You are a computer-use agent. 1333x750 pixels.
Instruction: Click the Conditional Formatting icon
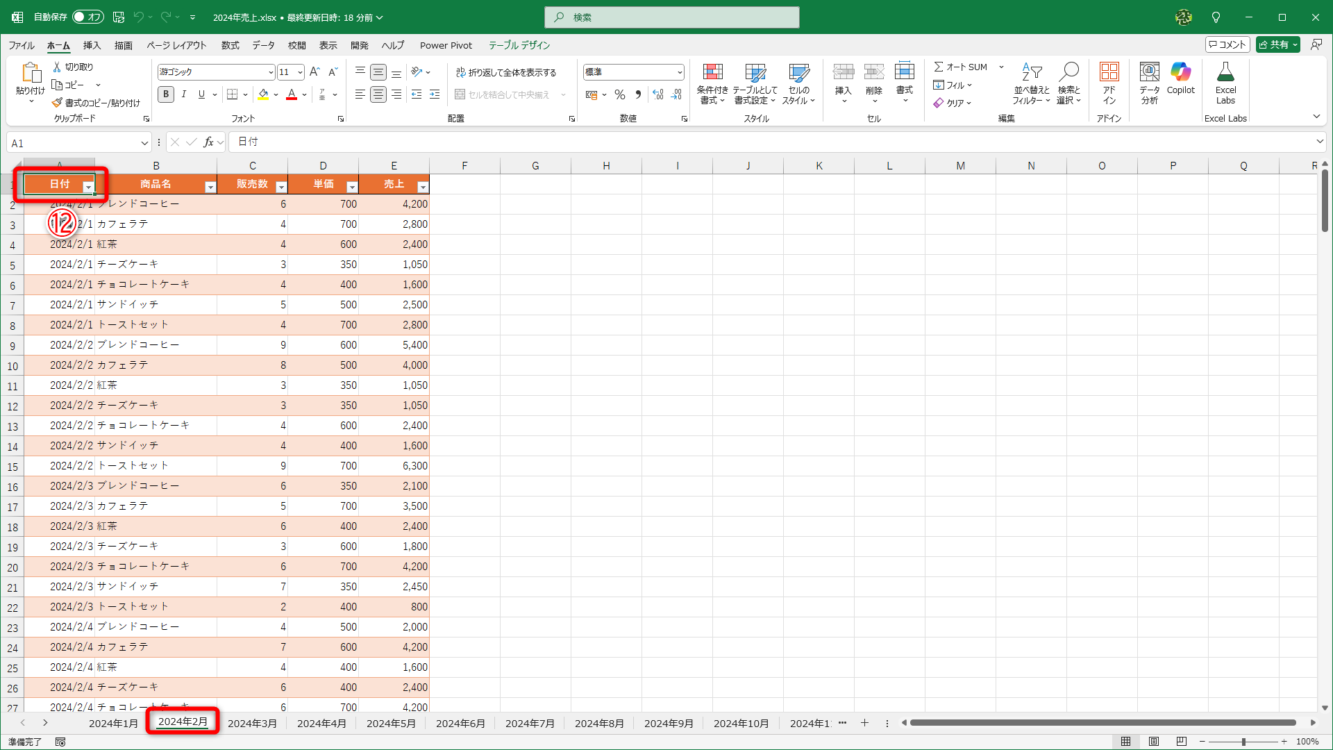click(x=712, y=72)
